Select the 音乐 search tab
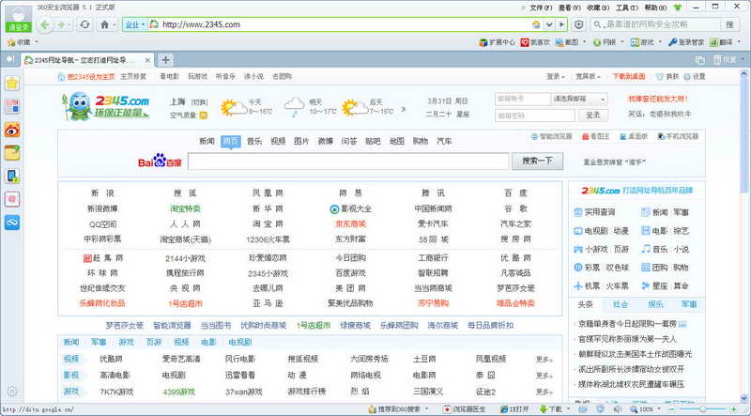This screenshot has width=751, height=416. [254, 142]
